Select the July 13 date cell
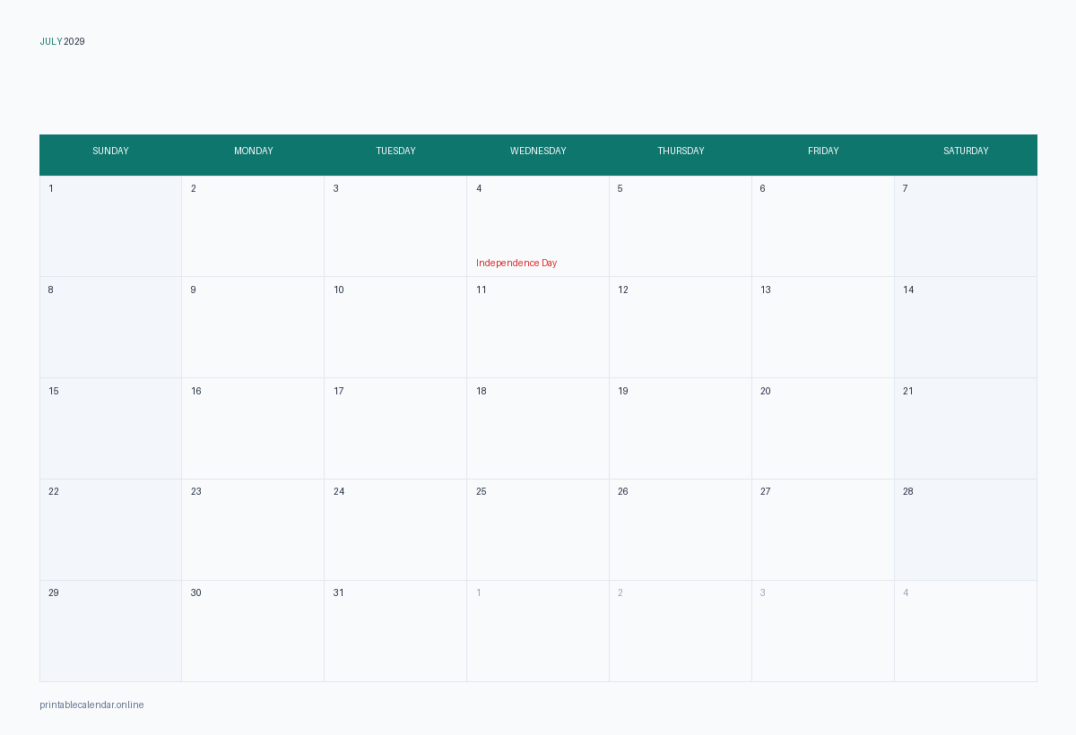Image resolution: width=1076 pixels, height=735 pixels. pos(823,327)
